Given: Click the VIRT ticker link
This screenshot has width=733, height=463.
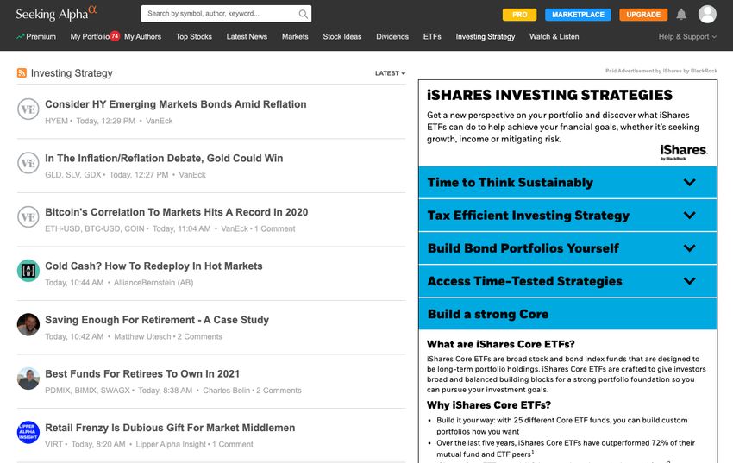Looking at the screenshot, I should click(x=53, y=444).
